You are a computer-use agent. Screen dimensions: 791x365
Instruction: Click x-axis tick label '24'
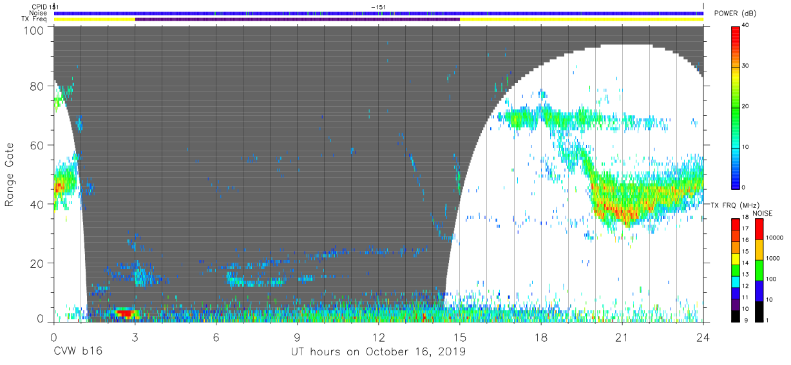(x=703, y=337)
